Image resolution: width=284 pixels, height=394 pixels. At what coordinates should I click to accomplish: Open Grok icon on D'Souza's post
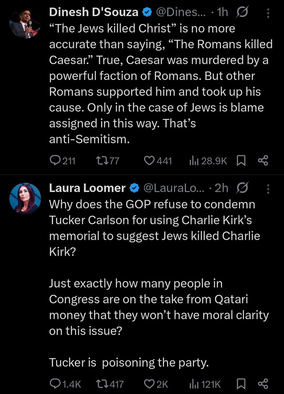(x=243, y=12)
